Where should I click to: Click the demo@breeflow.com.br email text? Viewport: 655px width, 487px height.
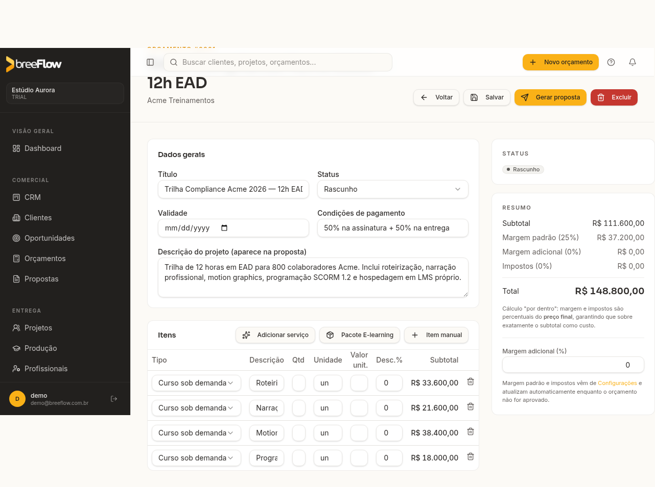(59, 403)
